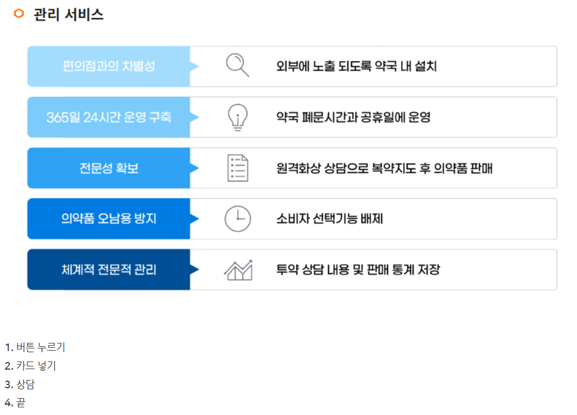Select the 편의점과의 차별성 label box
This screenshot has height=415, width=577.
pyautogui.click(x=109, y=66)
